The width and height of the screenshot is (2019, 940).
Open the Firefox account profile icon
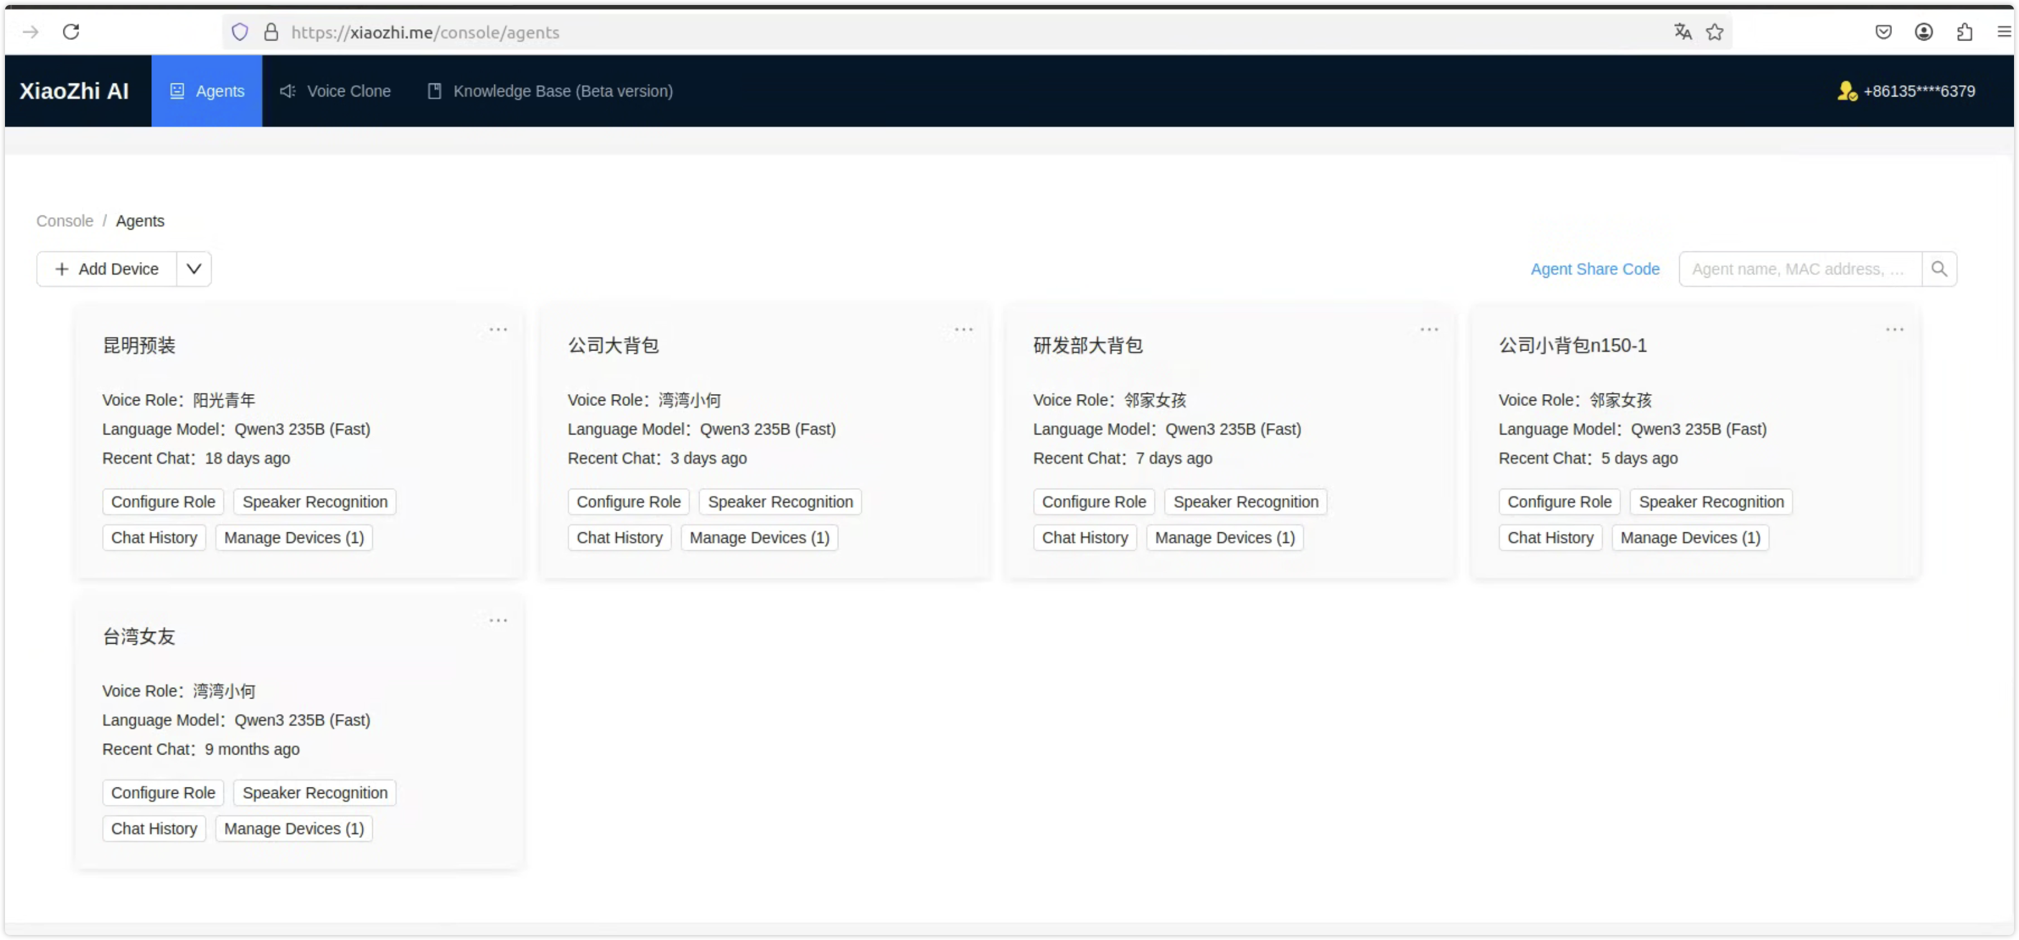pos(1923,32)
